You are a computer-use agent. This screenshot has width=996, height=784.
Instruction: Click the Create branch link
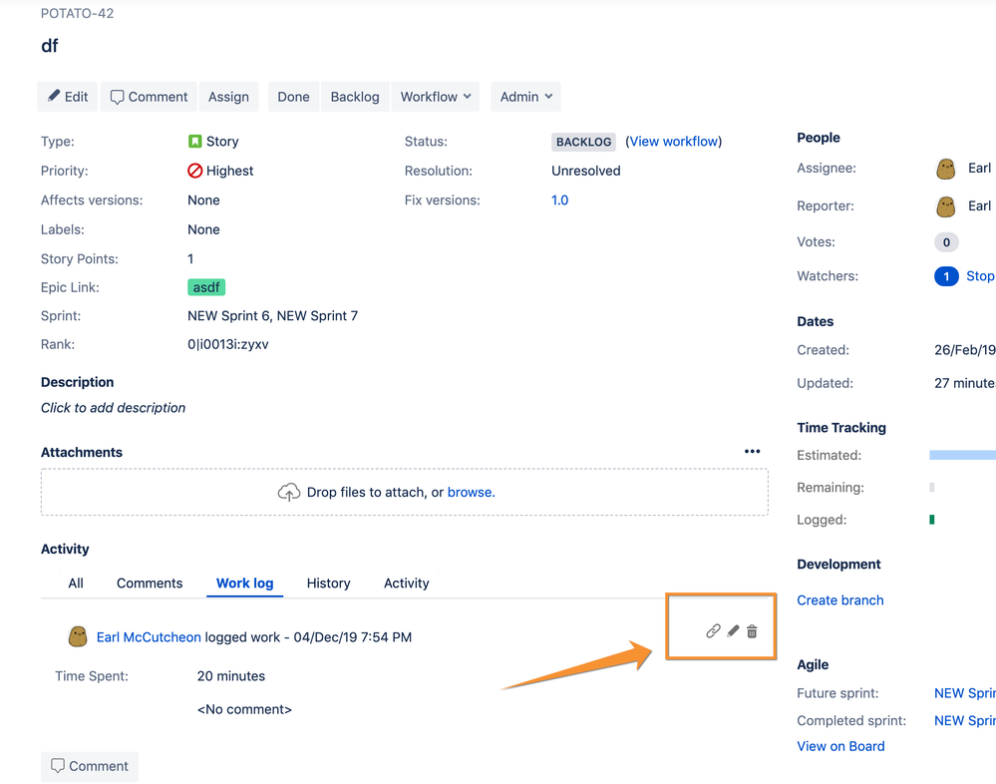click(x=839, y=600)
